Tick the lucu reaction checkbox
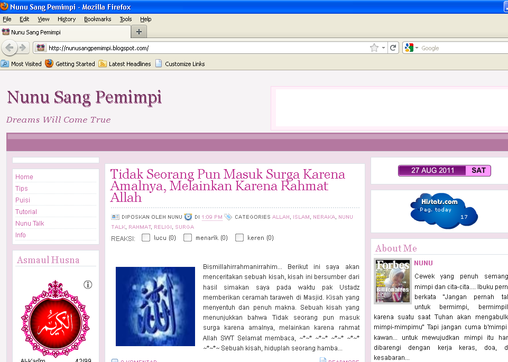This screenshot has height=362, width=508. [x=146, y=238]
